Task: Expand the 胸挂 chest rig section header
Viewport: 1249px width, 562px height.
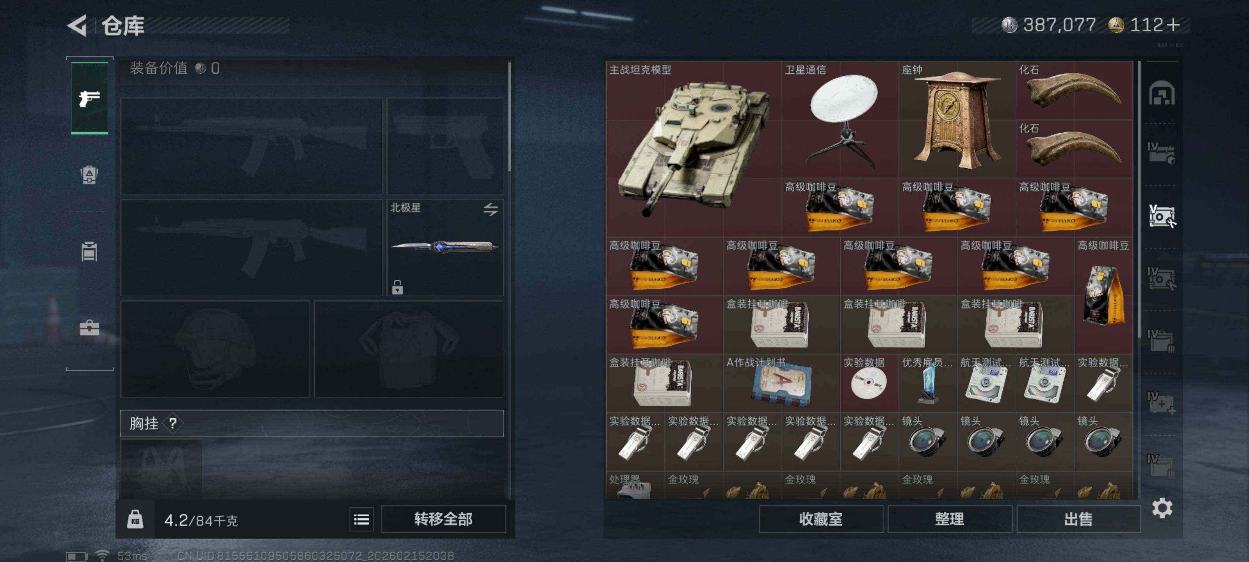Action: (312, 423)
